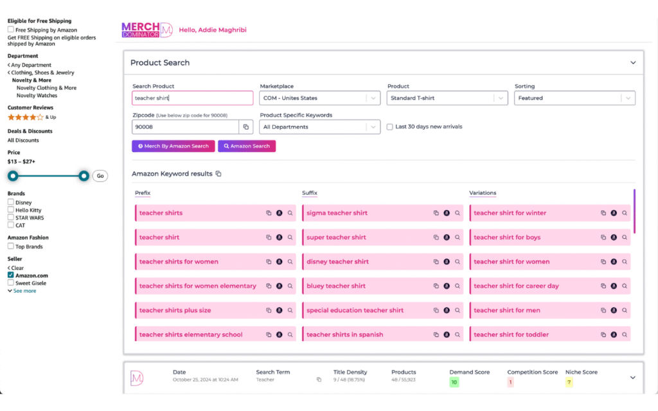658x411 pixels.
Task: Magnifier icon on 'teacher shirt' prefix row
Action: click(x=290, y=238)
